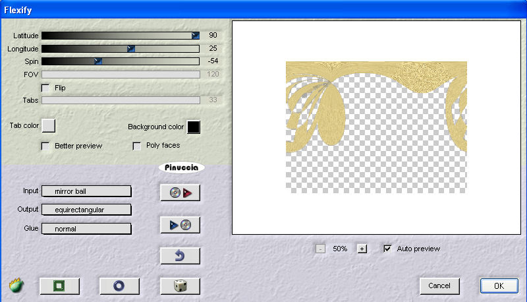
Task: Click the dice randomize button
Action: pyautogui.click(x=180, y=286)
